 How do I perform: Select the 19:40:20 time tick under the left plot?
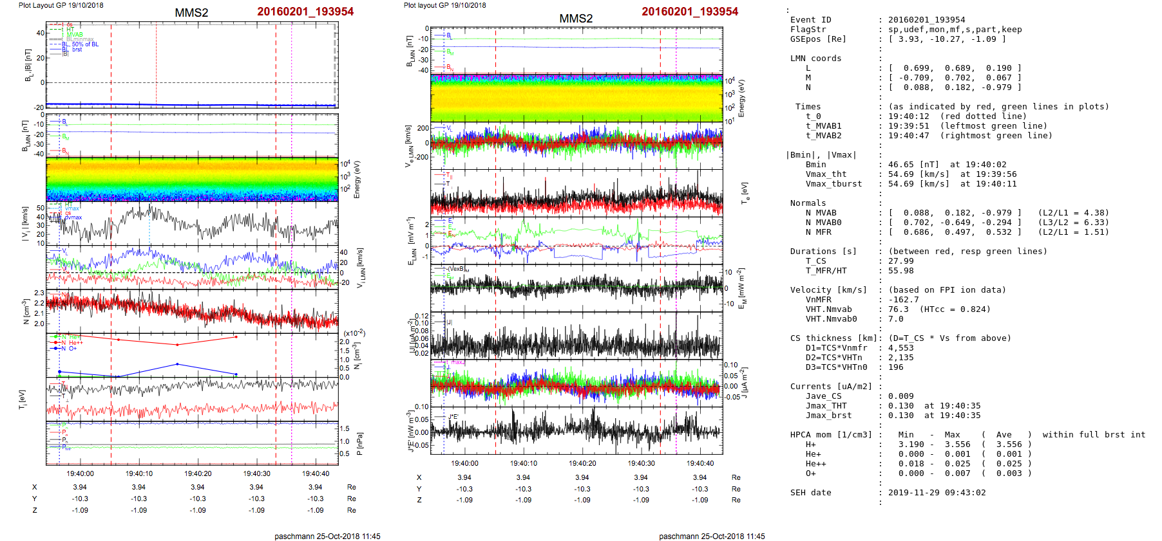(198, 473)
